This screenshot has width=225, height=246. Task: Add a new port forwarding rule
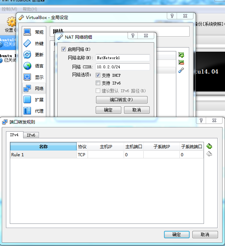pyautogui.click(x=209, y=146)
